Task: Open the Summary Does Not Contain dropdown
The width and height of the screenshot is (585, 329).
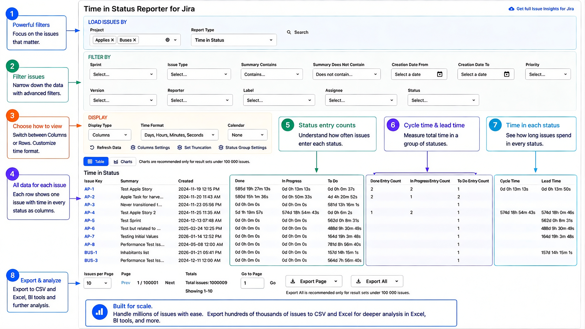Action: [346, 74]
